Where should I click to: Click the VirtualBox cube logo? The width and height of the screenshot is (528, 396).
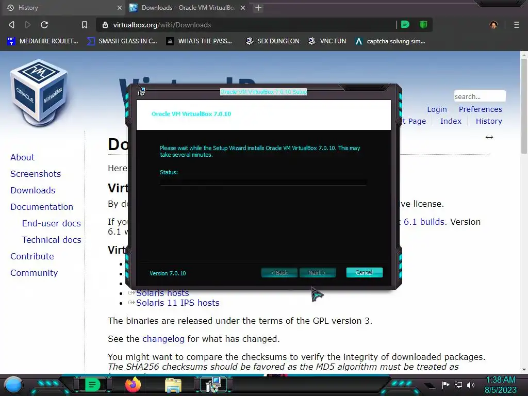pyautogui.click(x=39, y=93)
